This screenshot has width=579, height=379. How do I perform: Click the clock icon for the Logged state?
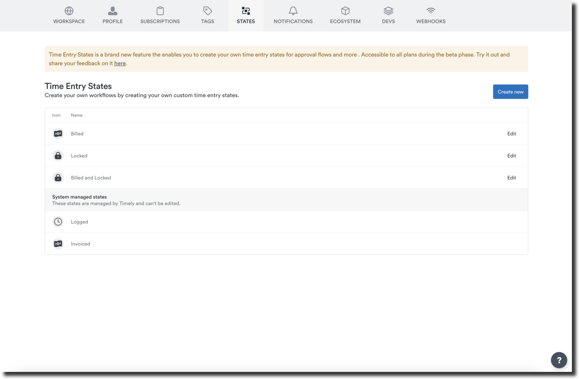click(x=58, y=221)
